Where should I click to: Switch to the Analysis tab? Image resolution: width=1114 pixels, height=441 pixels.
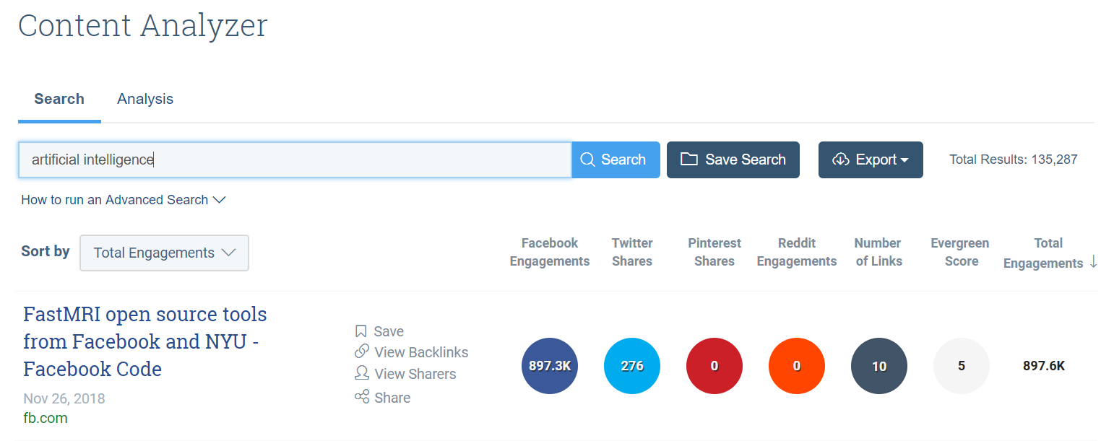coord(144,99)
